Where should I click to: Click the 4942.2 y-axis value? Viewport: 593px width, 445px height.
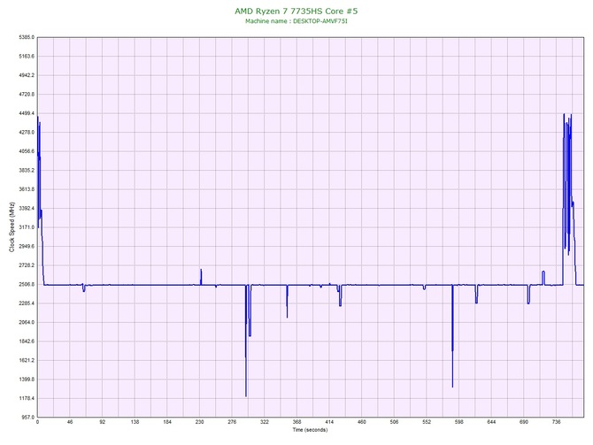(27, 75)
